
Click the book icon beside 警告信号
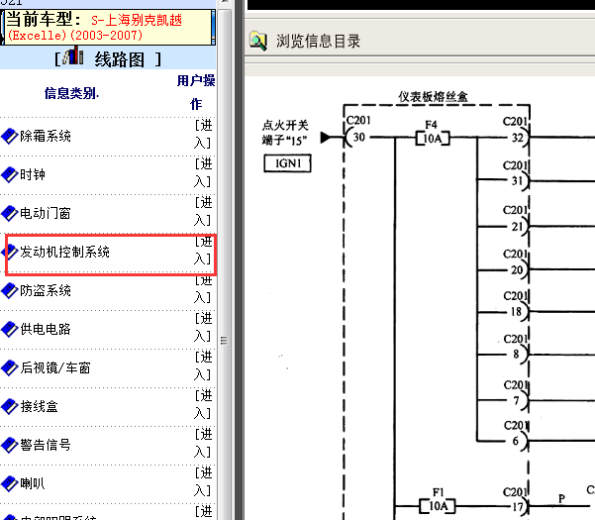click(10, 446)
